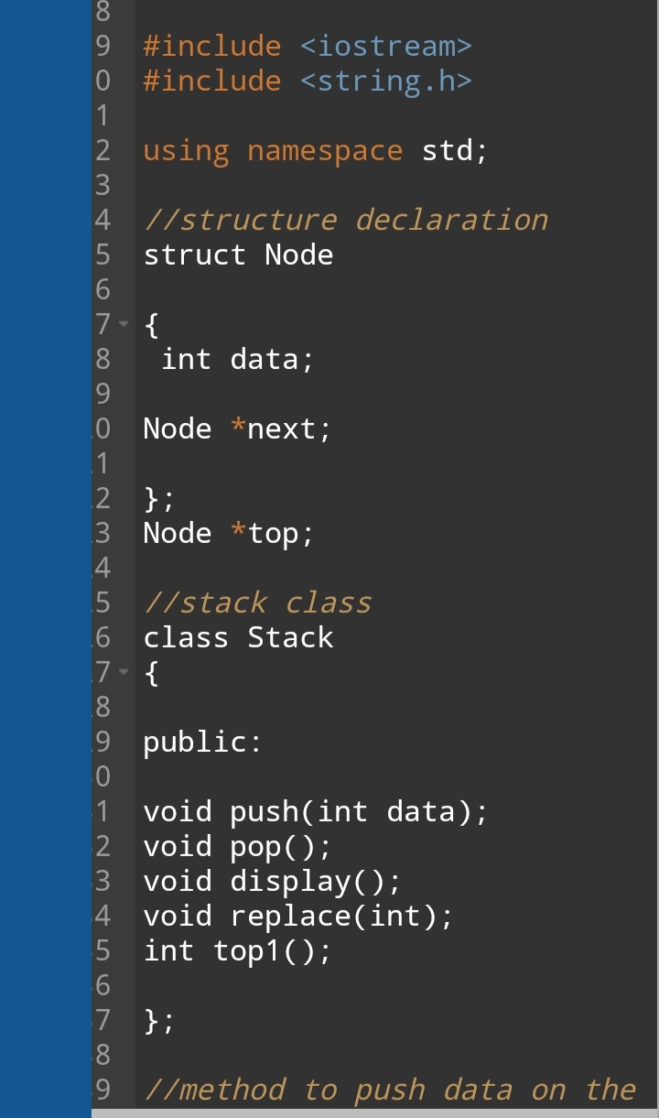Click the "//structure declaration" comment

(345, 220)
